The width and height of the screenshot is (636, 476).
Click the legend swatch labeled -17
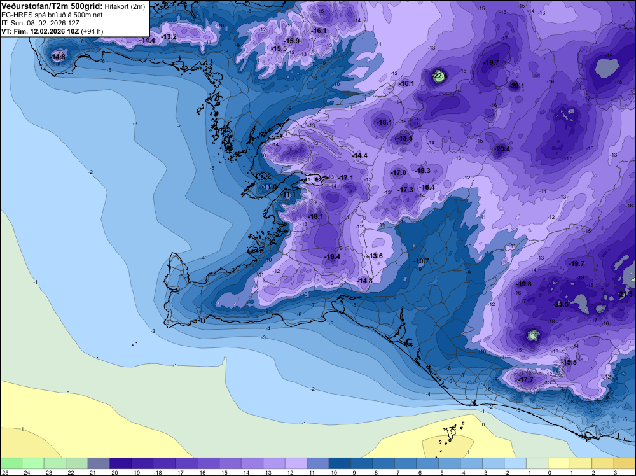click(186, 463)
